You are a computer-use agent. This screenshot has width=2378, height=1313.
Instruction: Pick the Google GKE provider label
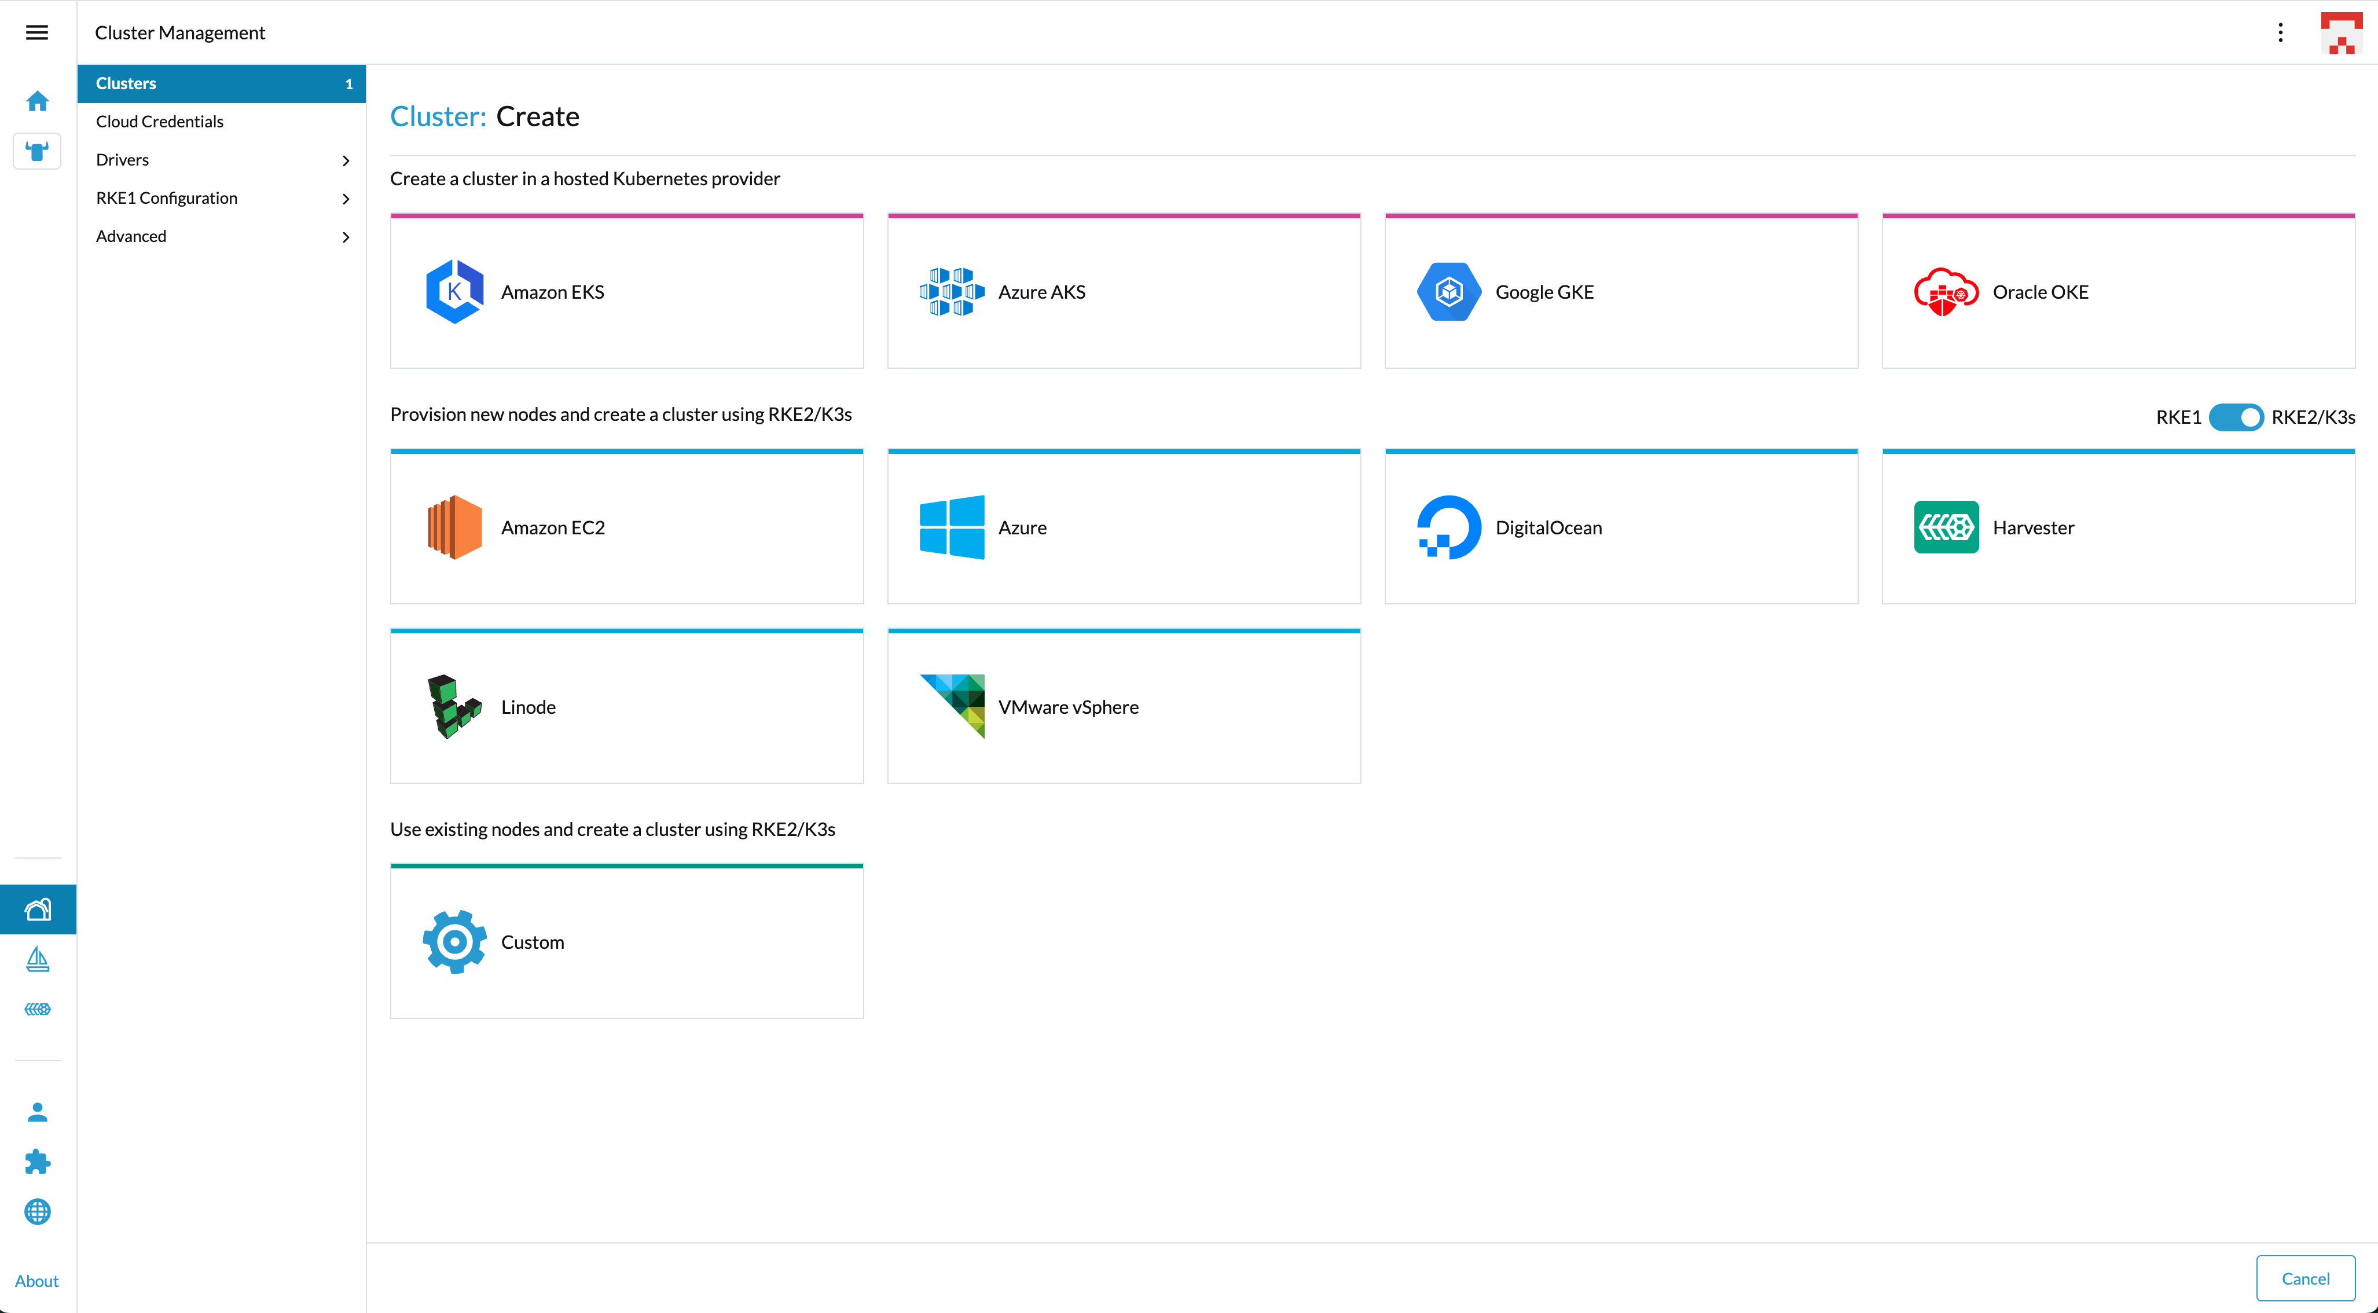(x=1544, y=293)
